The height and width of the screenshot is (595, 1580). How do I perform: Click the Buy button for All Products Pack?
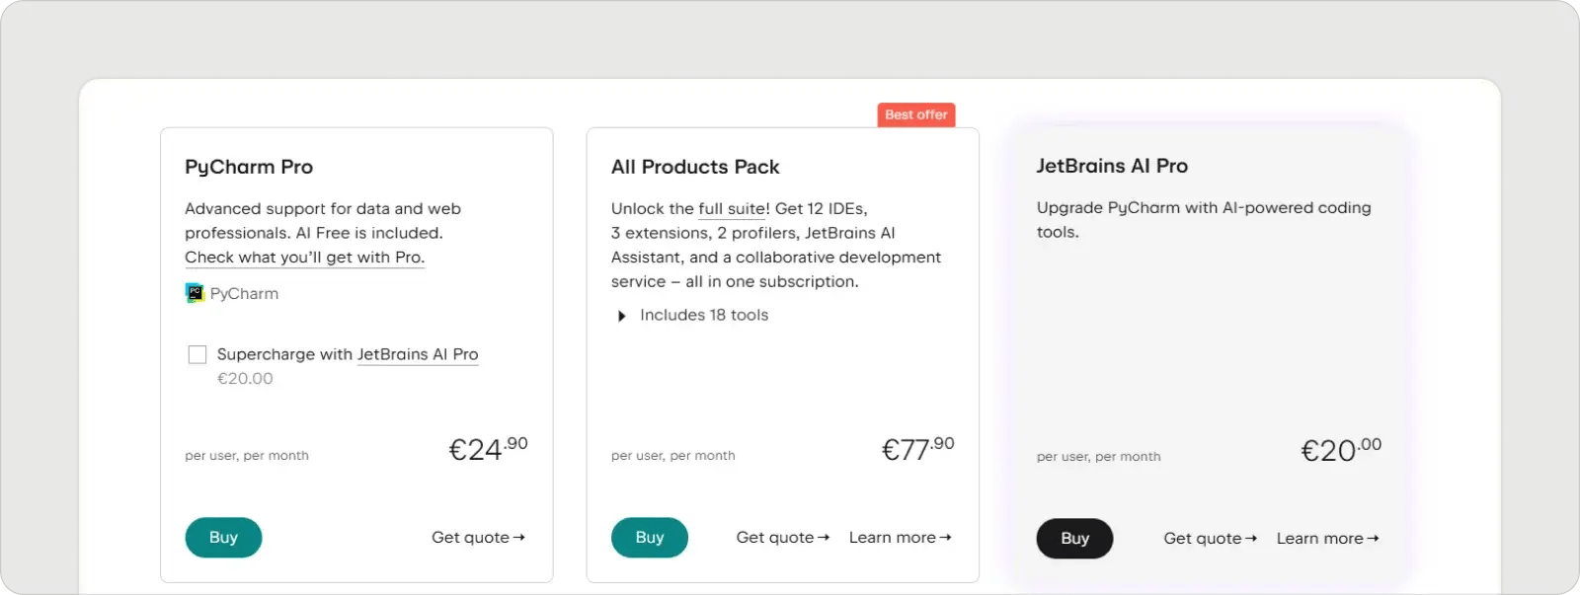(x=650, y=537)
